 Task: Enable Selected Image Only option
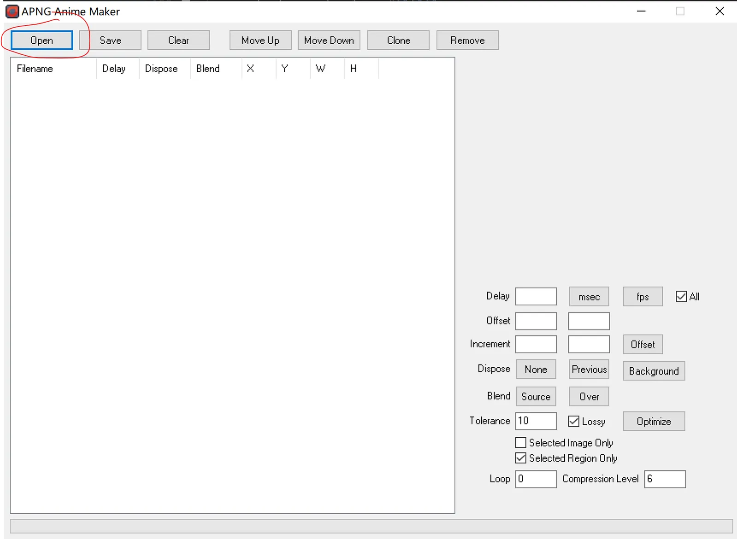521,443
